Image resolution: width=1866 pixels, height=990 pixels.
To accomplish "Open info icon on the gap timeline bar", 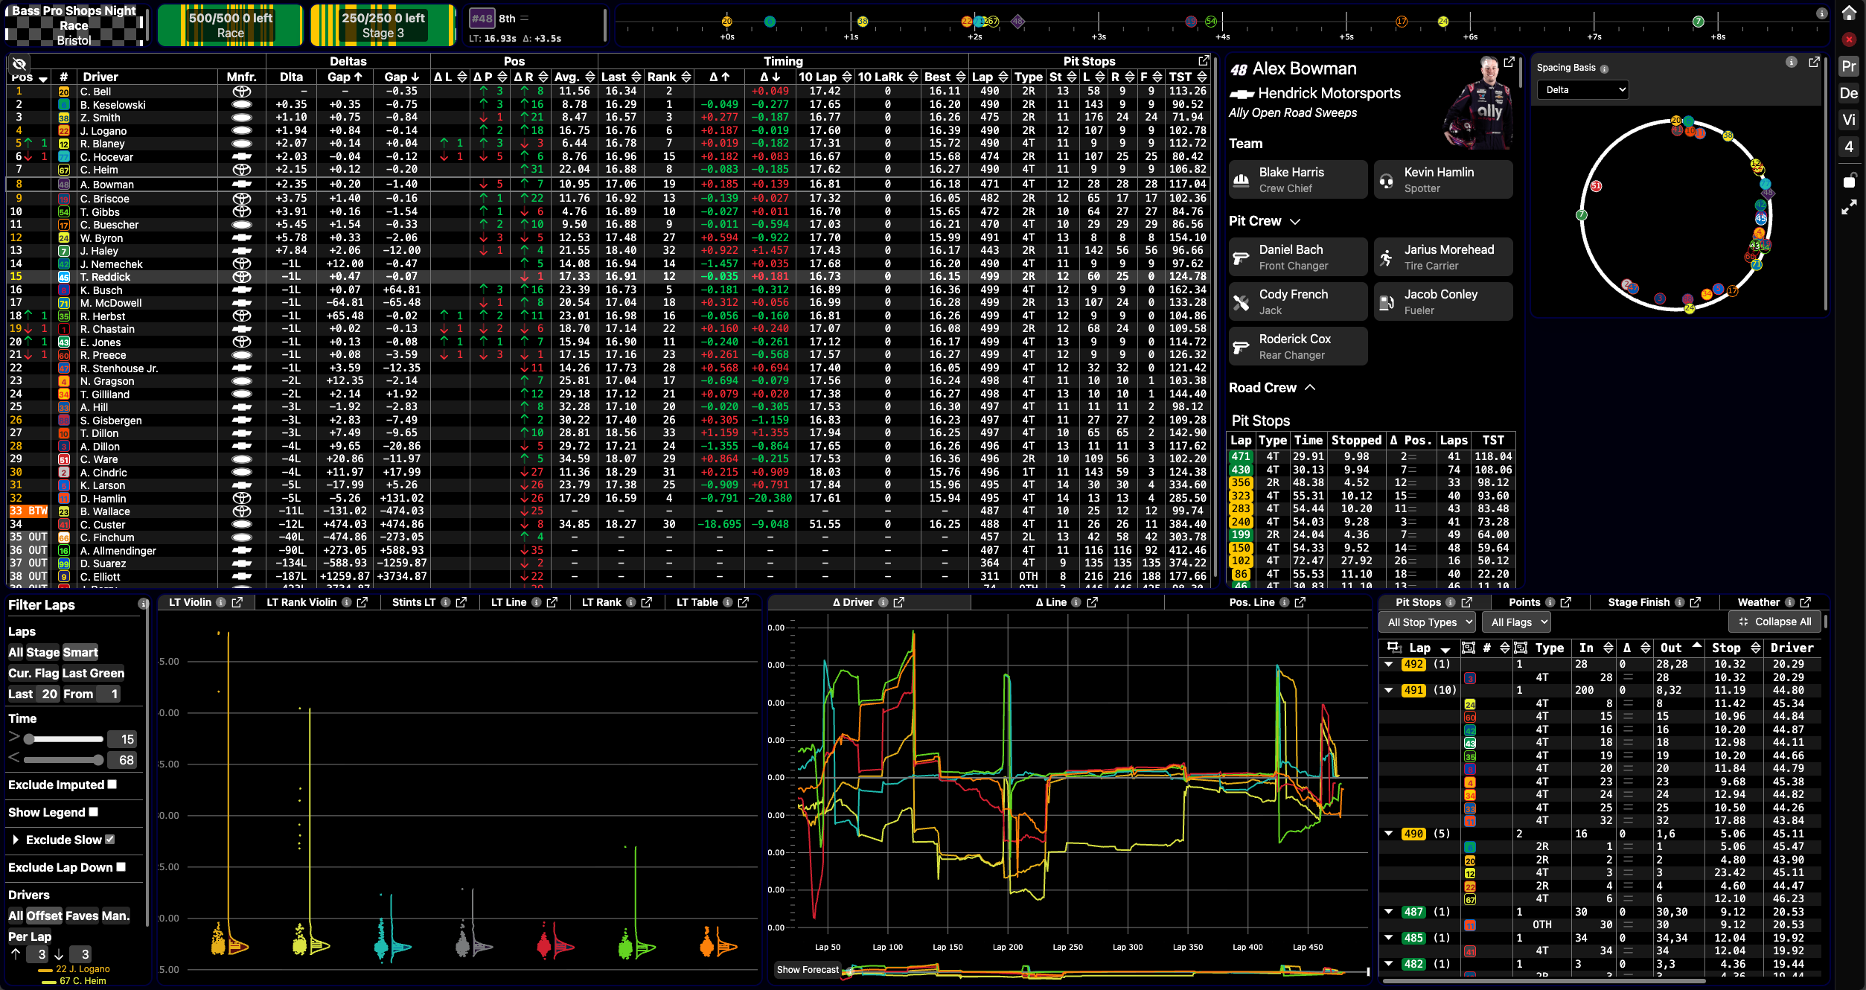I will tap(1821, 13).
